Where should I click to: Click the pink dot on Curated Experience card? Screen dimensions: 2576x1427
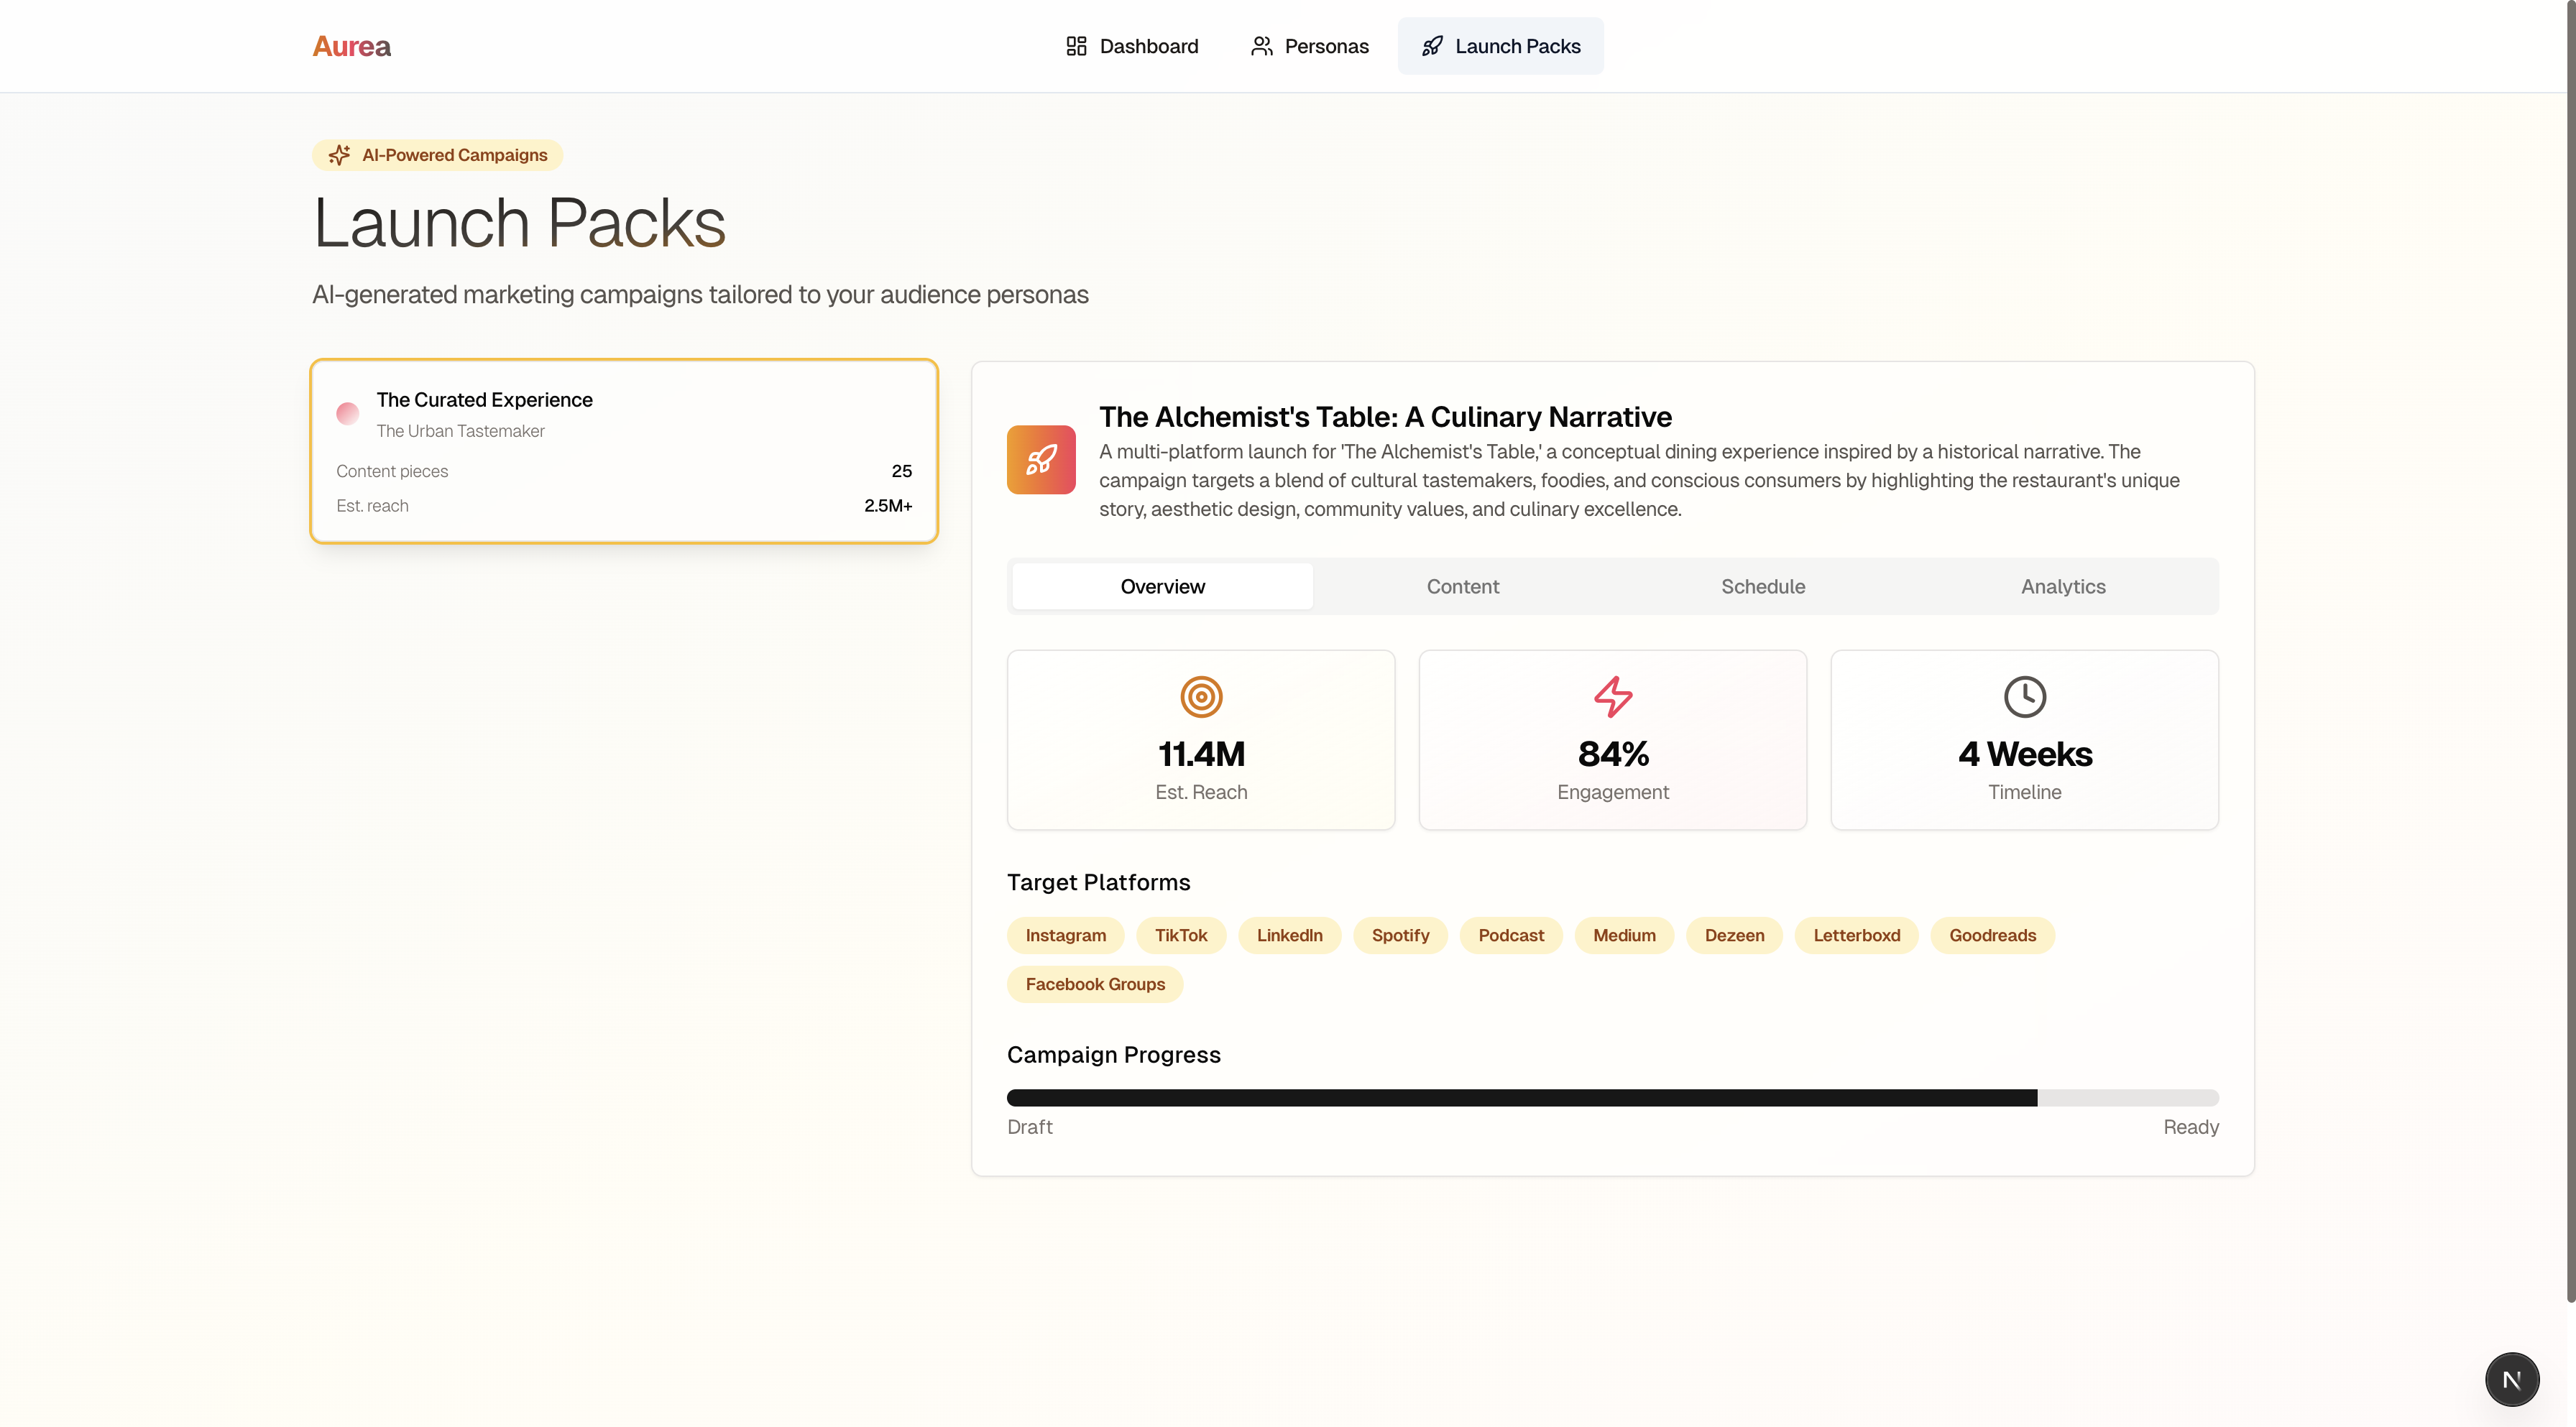(347, 413)
